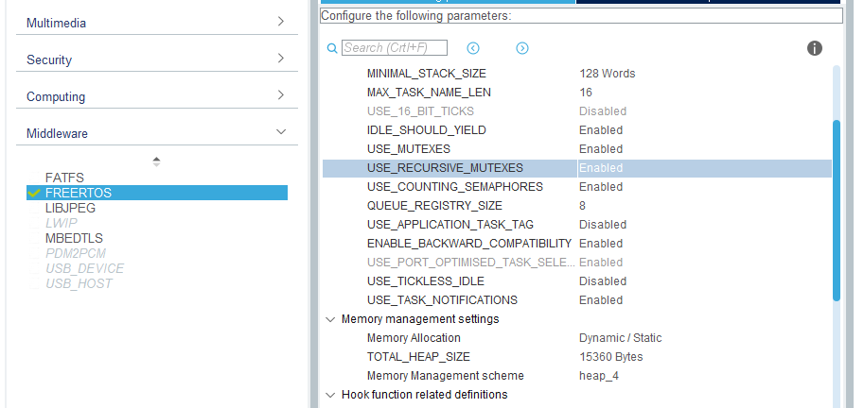Select the MAX_TASK_NAME_LEN parameter
This screenshot has width=864, height=408.
(x=429, y=93)
